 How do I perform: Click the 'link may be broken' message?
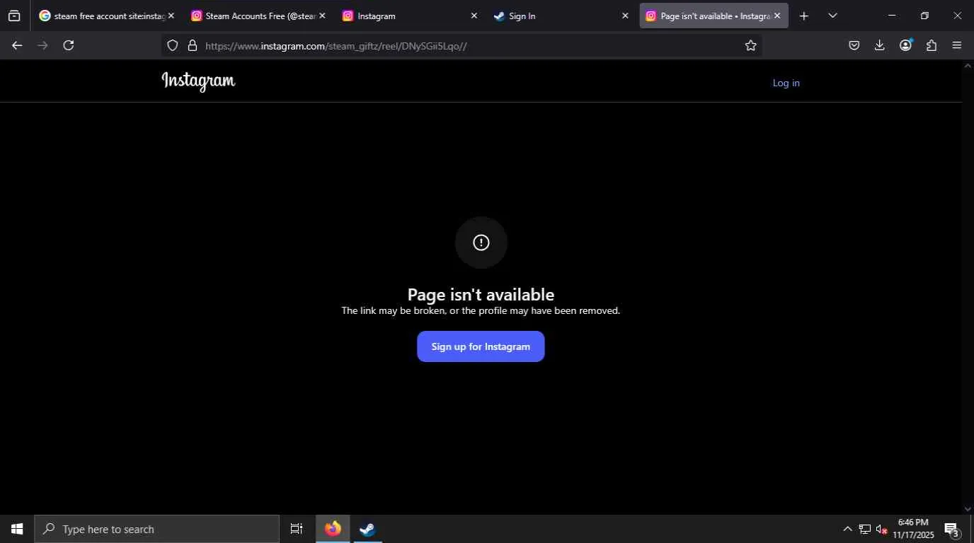[x=481, y=310]
